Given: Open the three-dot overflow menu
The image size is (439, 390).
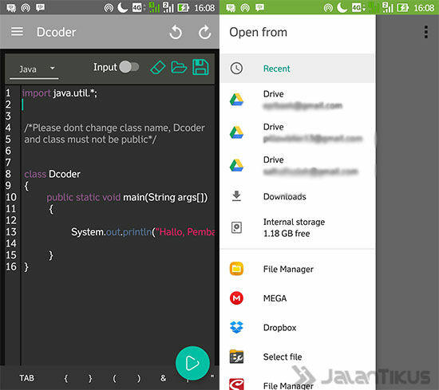Looking at the screenshot, I should (x=426, y=32).
